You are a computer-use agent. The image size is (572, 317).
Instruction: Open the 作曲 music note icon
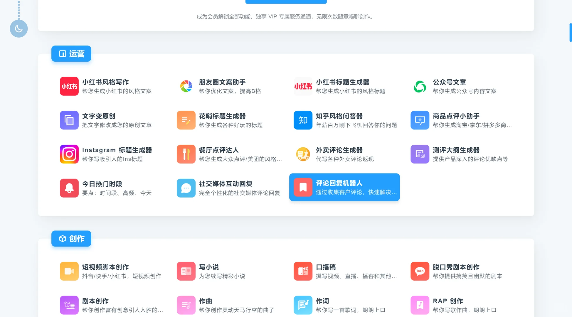186,305
